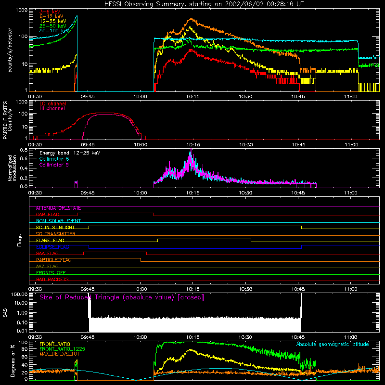
Task: Select the orange 6-12 keV legend label
Action: point(51,16)
